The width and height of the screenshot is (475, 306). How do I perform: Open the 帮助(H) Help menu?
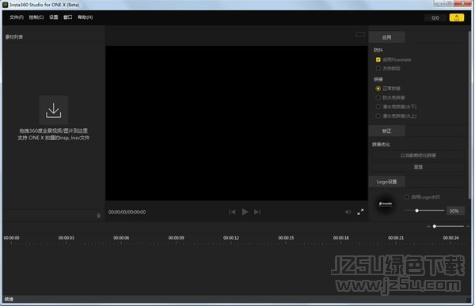[x=85, y=17]
